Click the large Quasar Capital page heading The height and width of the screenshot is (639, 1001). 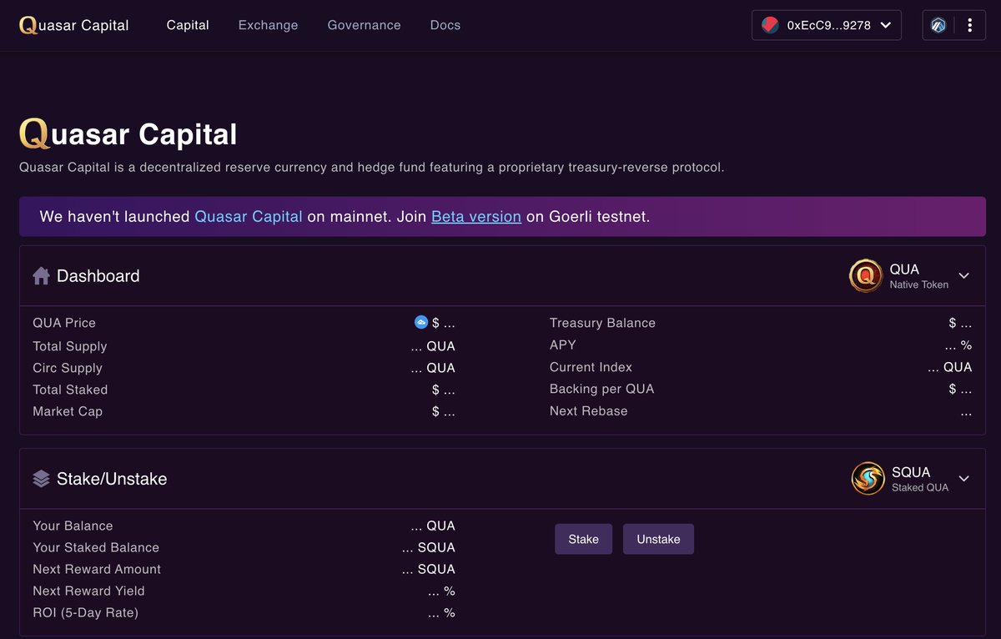(128, 134)
